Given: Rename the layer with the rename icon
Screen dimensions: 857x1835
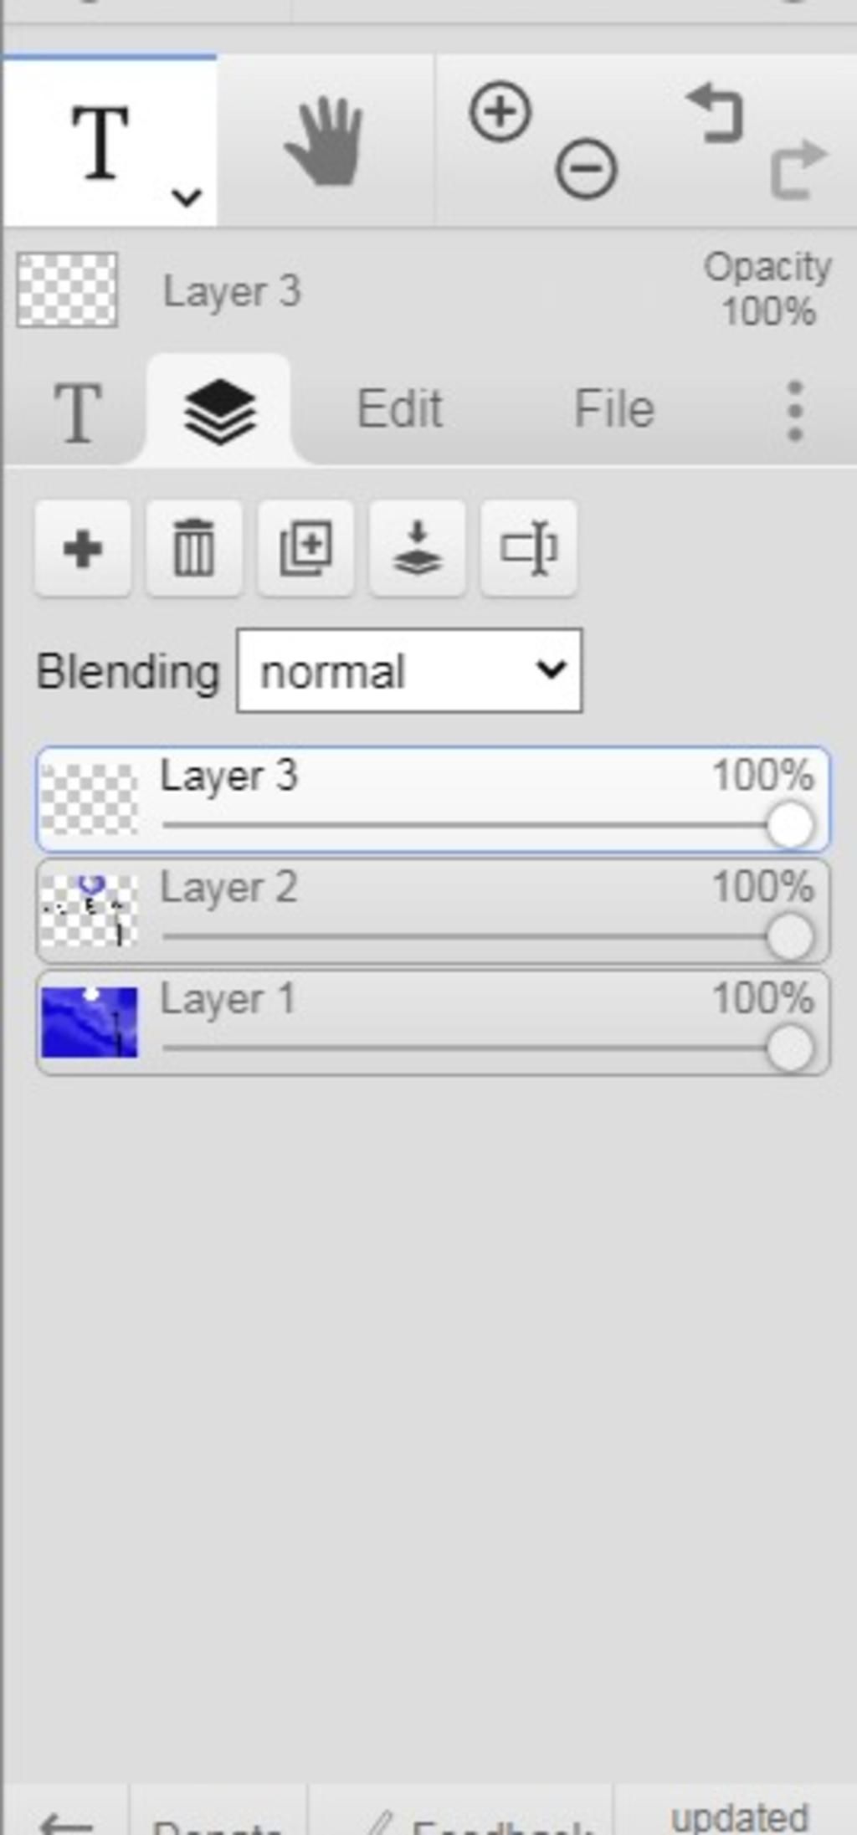Looking at the screenshot, I should coord(529,549).
